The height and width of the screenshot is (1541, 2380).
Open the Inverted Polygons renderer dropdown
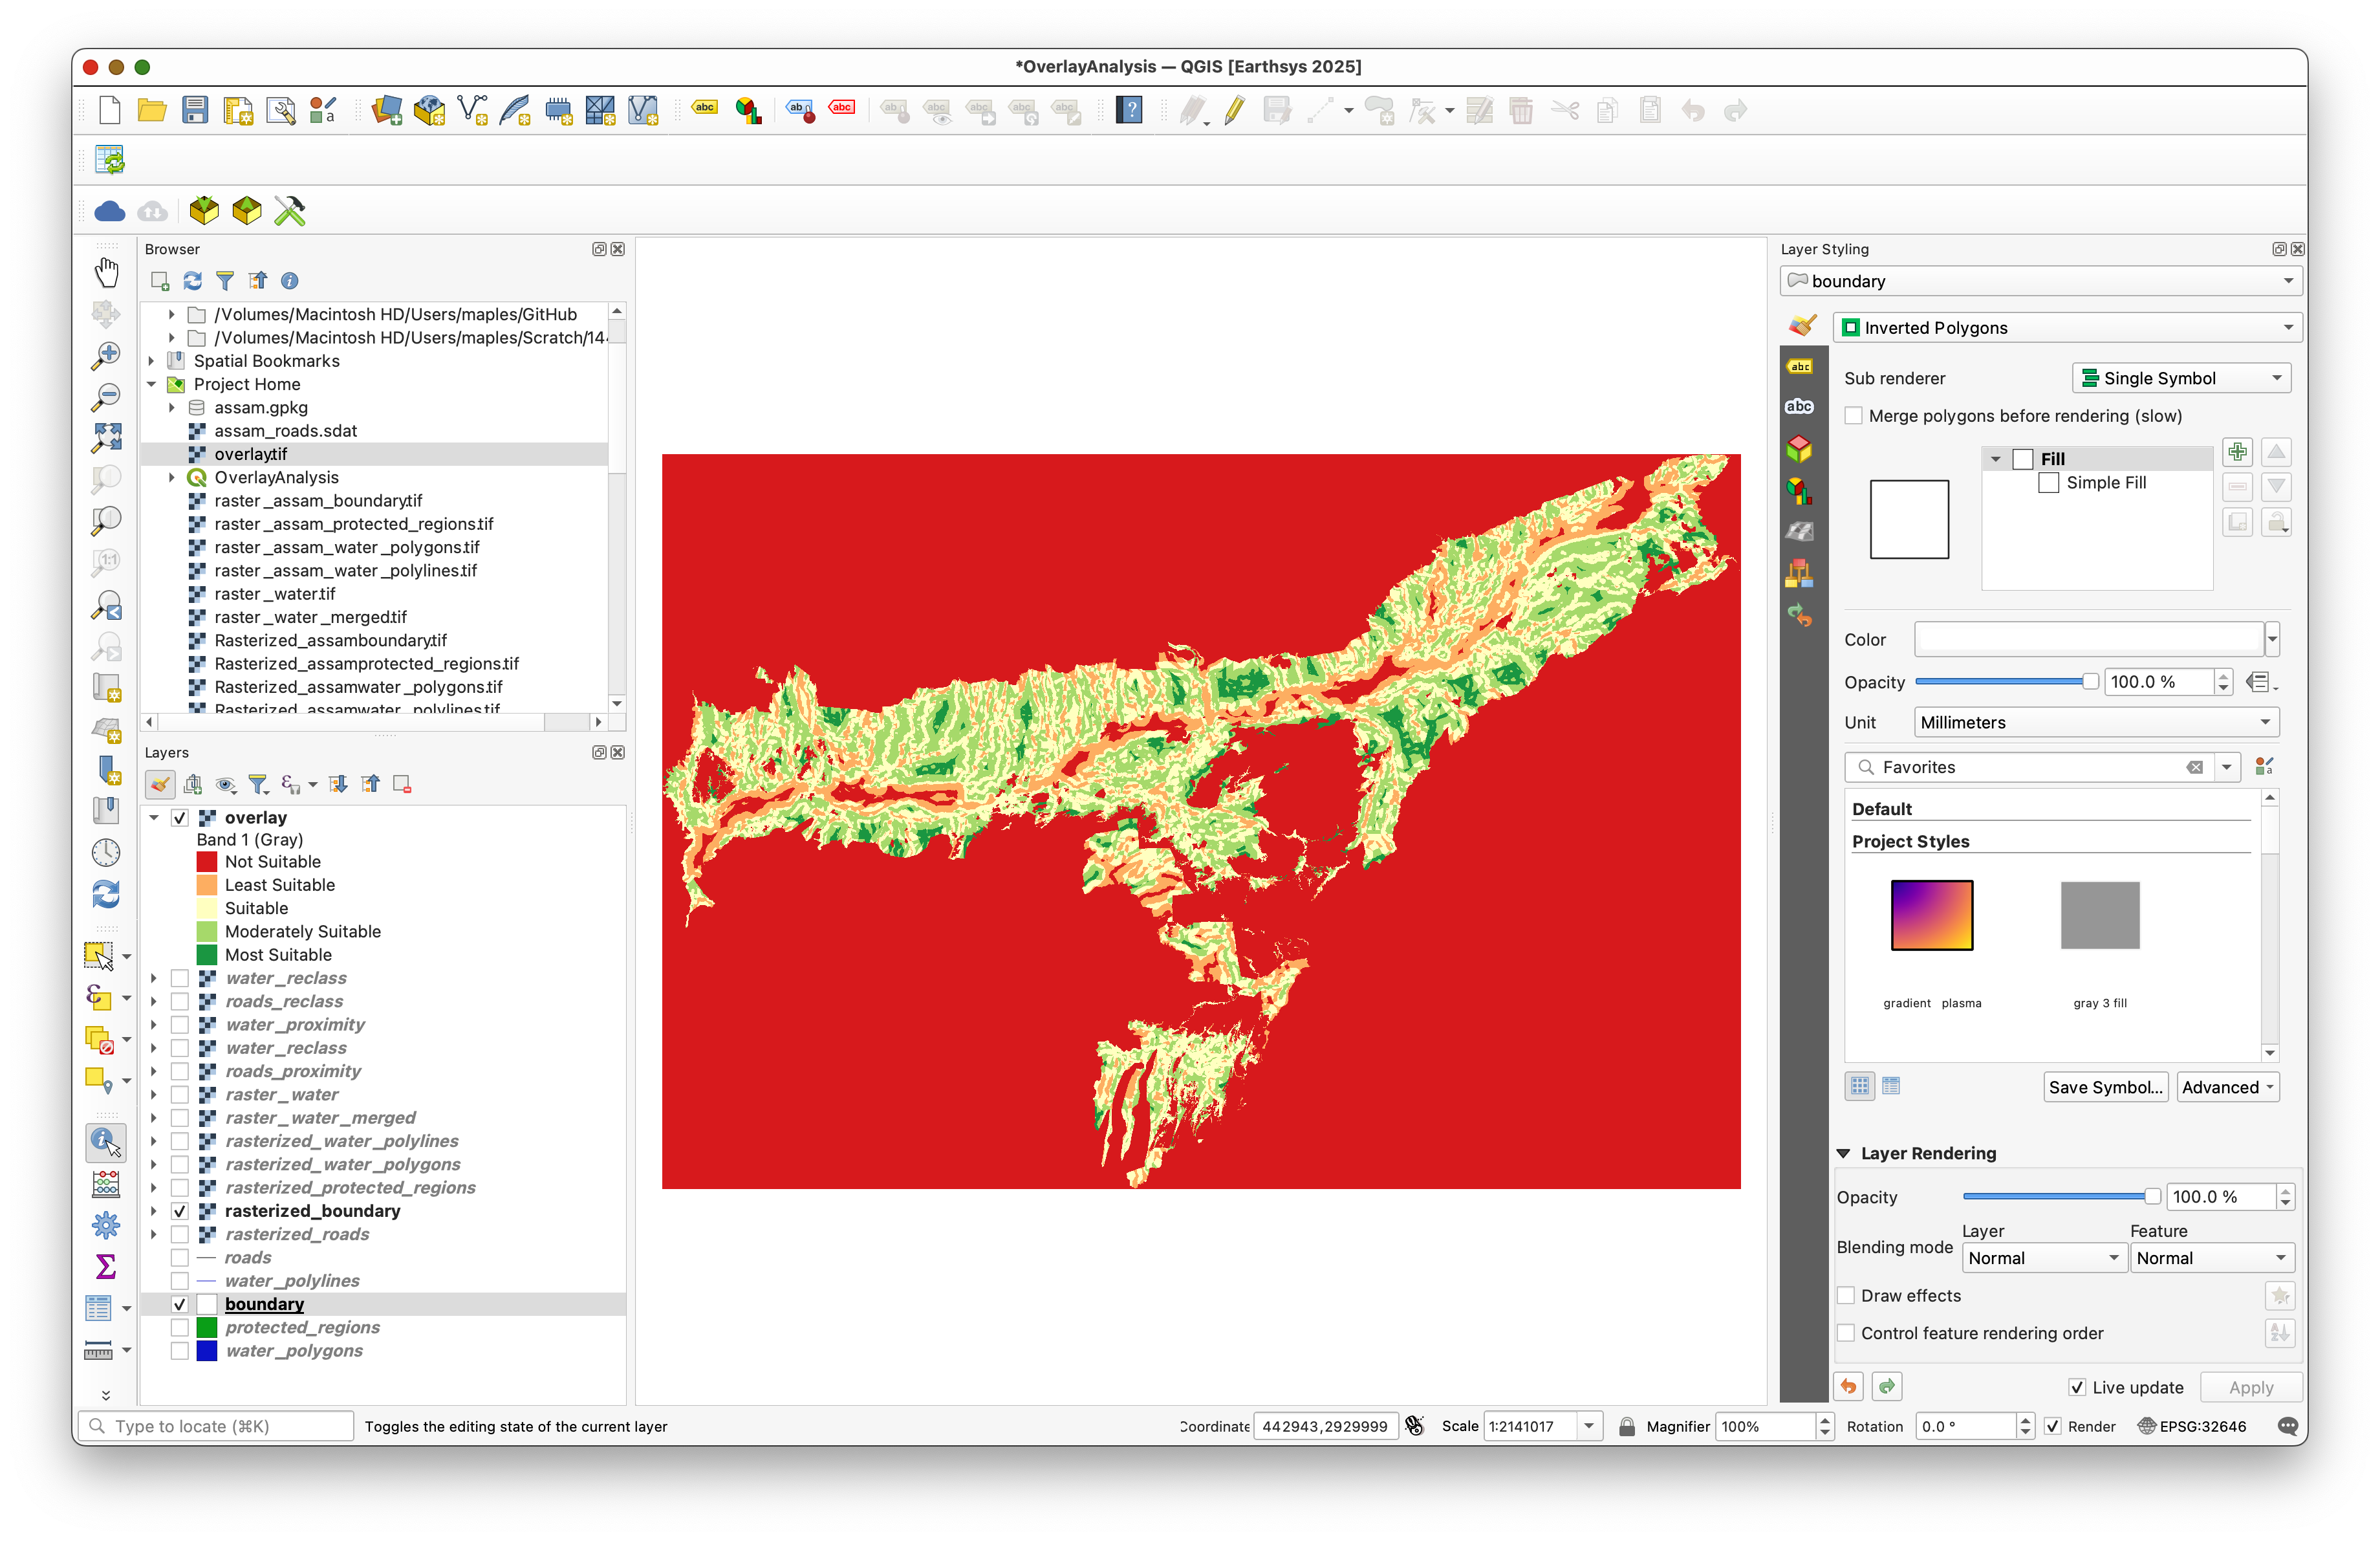pyautogui.click(x=2066, y=328)
